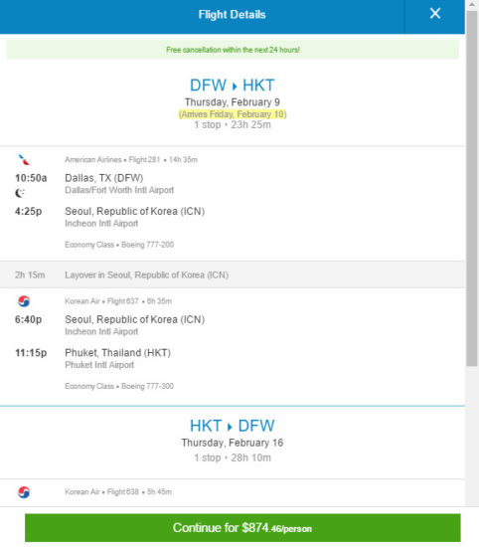Click Dallas, TX (DFW) departure entry
Viewport: 479px width, 547px height.
tap(104, 178)
